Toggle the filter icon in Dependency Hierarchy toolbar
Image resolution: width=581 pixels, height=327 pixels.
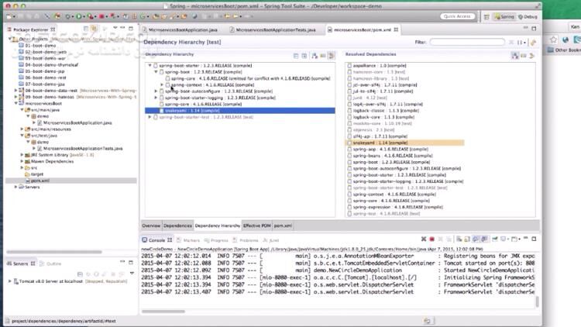click(x=331, y=56)
